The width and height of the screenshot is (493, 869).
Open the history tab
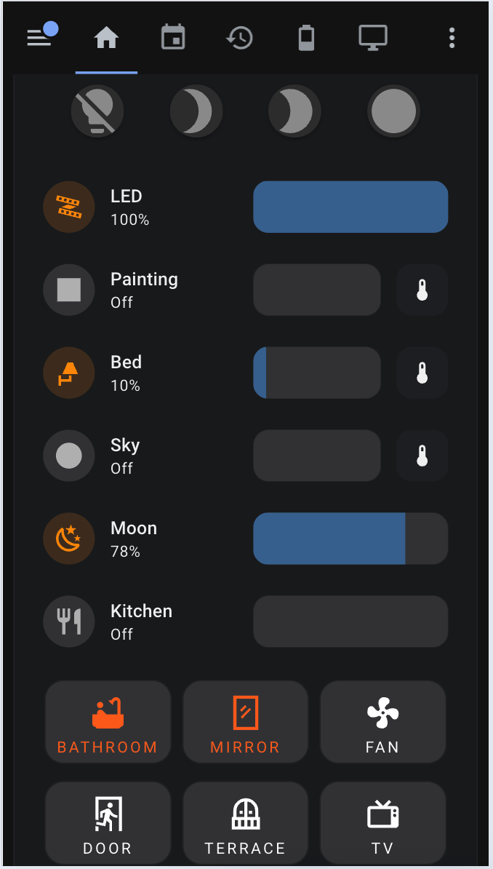[239, 38]
